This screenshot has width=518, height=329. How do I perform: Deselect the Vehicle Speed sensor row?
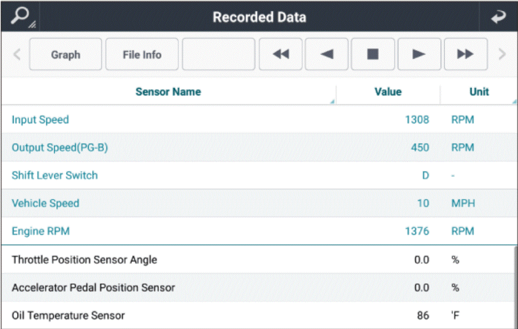point(258,203)
